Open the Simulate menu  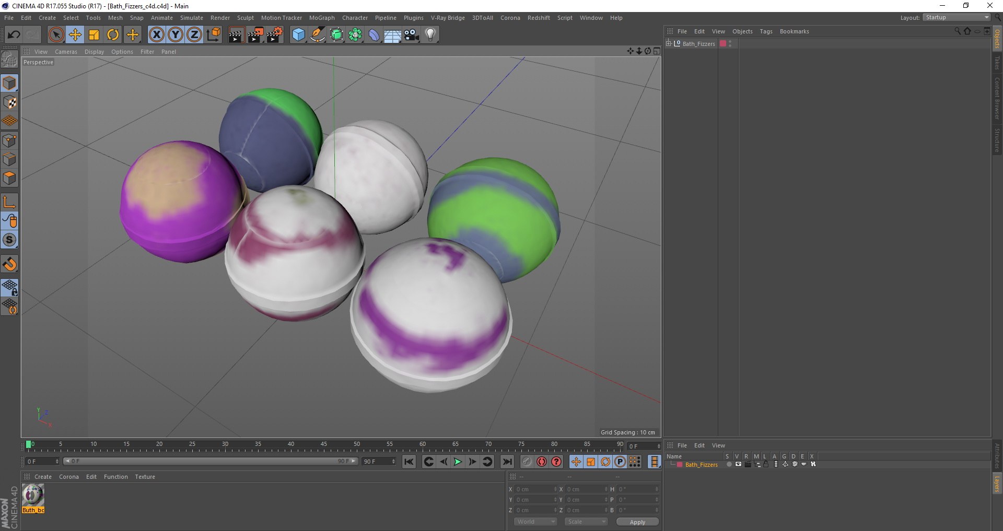tap(192, 18)
